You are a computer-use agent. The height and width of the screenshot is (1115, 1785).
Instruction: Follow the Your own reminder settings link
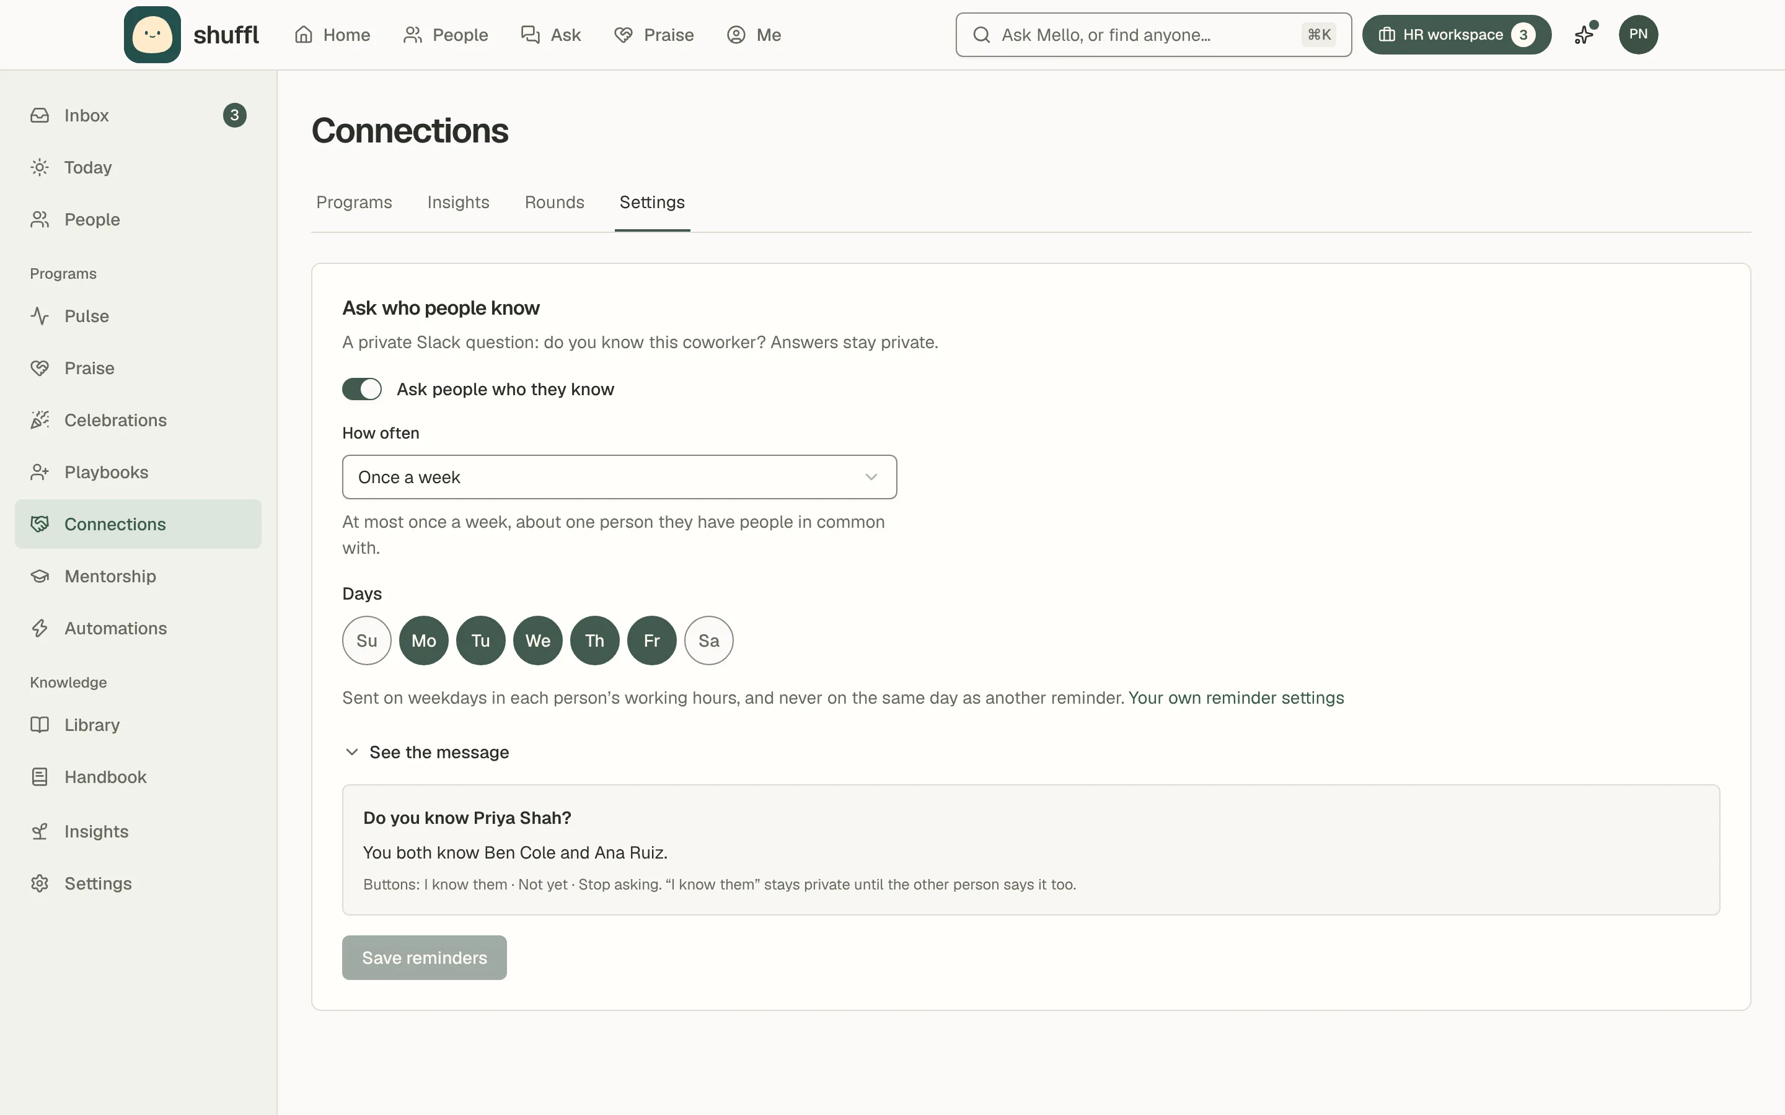[1236, 697]
